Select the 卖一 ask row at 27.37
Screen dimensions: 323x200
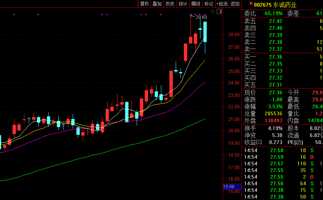click(x=282, y=49)
